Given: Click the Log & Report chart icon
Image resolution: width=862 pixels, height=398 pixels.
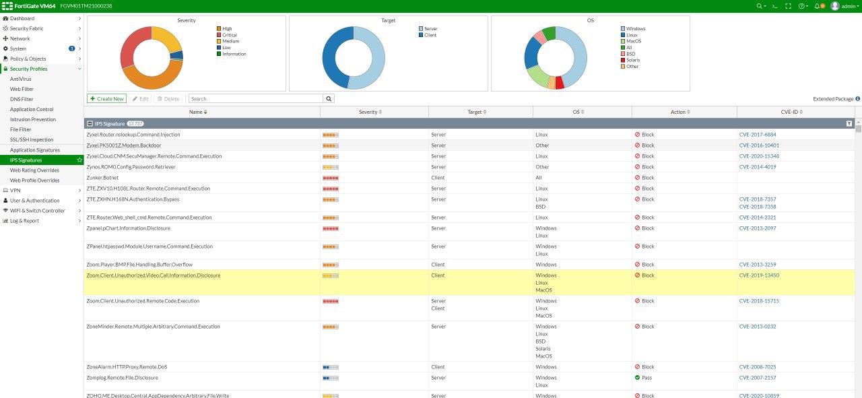Looking at the screenshot, I should click(x=5, y=221).
